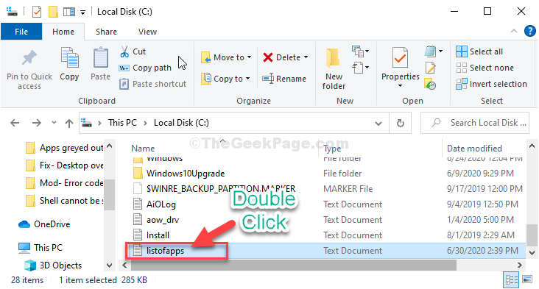
Task: Click the Copy ribbon button
Action: (x=69, y=64)
